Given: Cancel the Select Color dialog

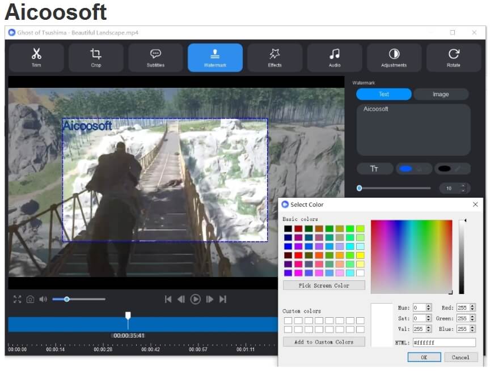Looking at the screenshot, I should [x=461, y=357].
